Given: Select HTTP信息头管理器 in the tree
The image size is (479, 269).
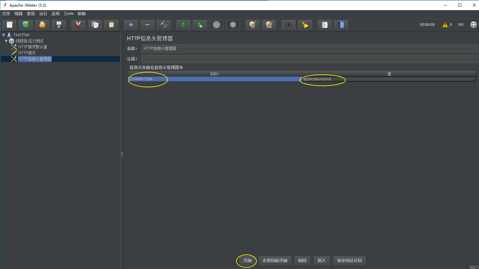Looking at the screenshot, I should (x=35, y=59).
